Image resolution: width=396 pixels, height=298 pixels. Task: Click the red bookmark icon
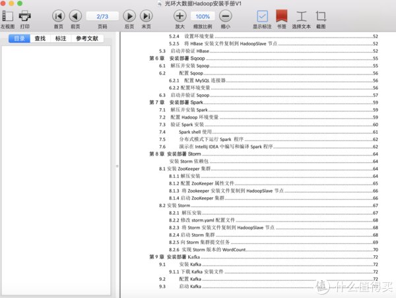[281, 16]
